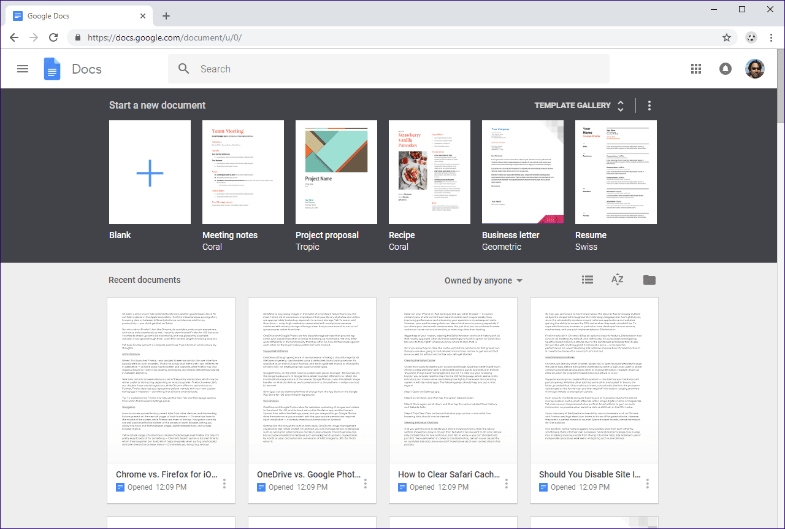785x529 pixels.
Task: Open the Resume Swiss template
Action: pyautogui.click(x=616, y=172)
